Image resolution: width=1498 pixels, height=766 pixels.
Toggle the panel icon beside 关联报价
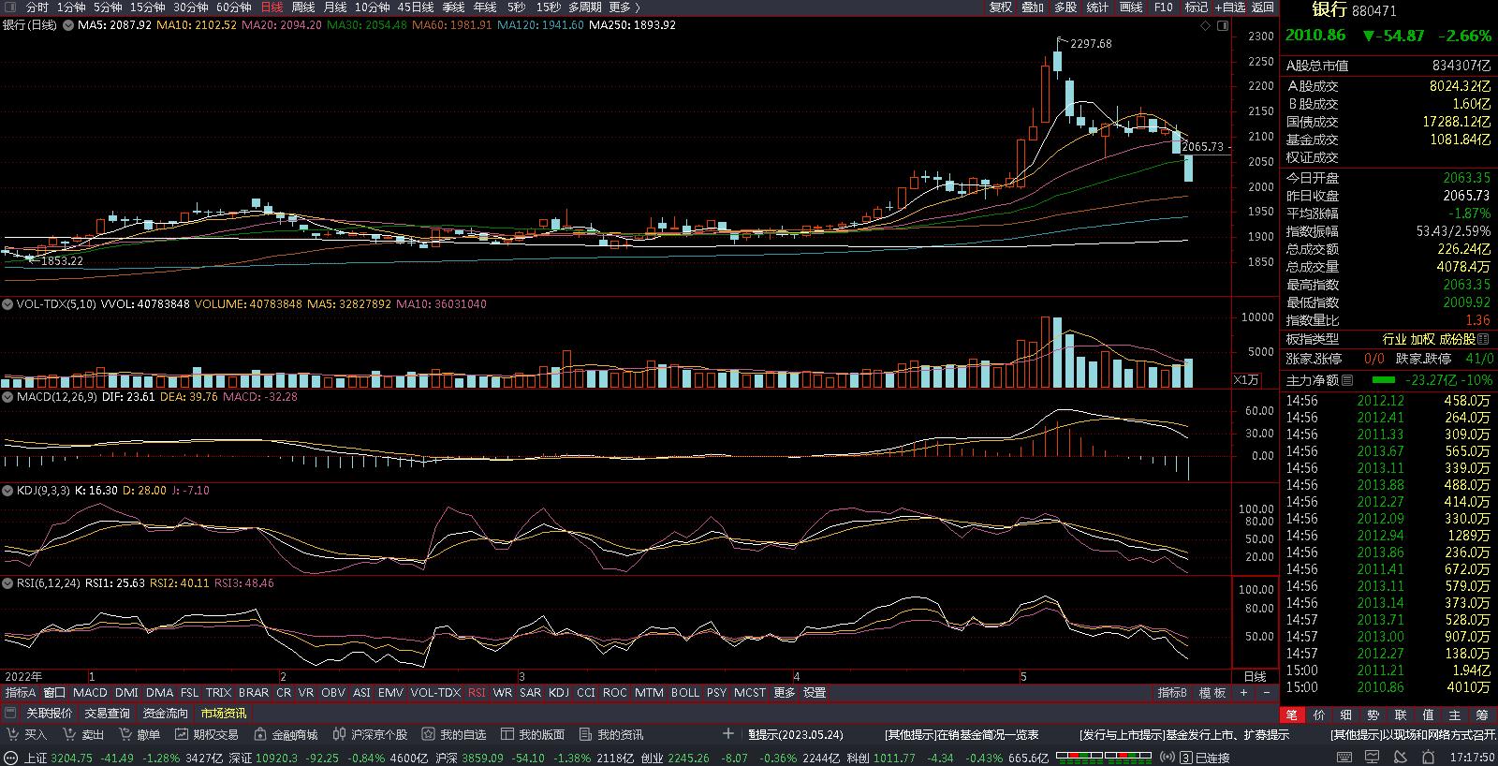pyautogui.click(x=11, y=714)
